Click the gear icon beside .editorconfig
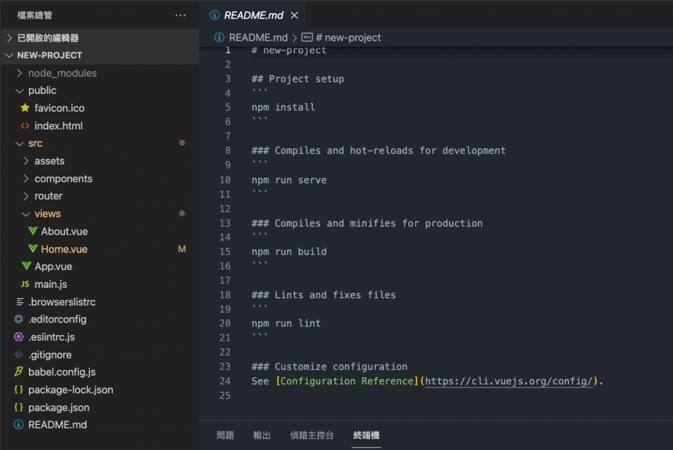Viewport: 673px width, 450px height. coord(18,319)
